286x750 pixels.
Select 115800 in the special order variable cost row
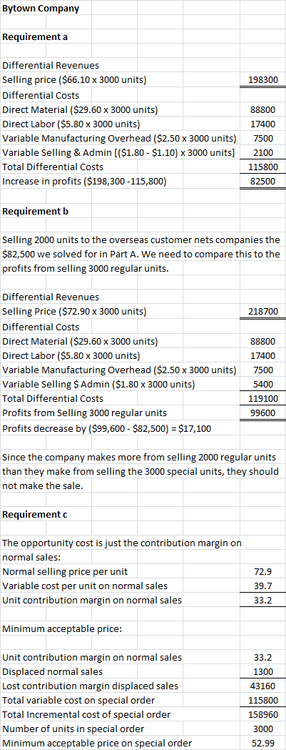click(263, 700)
